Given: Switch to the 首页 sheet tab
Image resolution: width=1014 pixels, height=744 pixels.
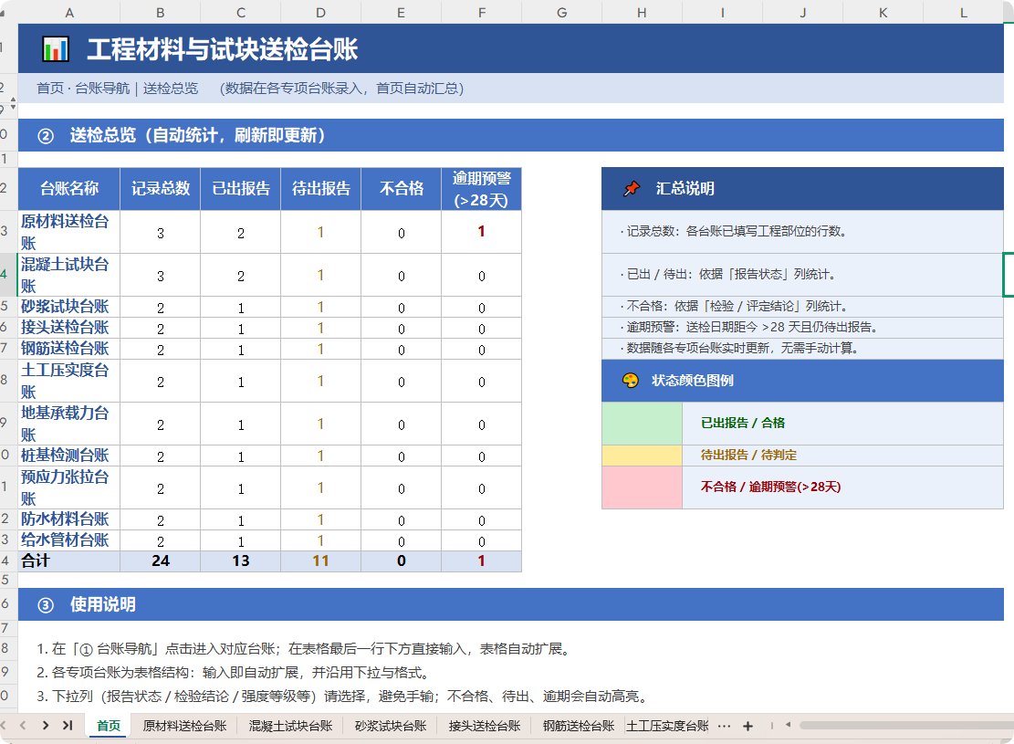Looking at the screenshot, I should point(109,726).
